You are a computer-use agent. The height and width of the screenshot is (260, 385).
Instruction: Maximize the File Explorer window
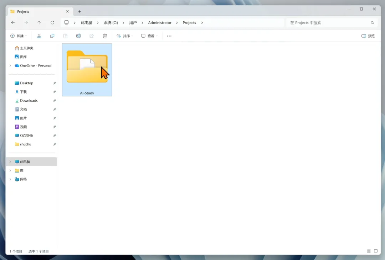point(361,9)
